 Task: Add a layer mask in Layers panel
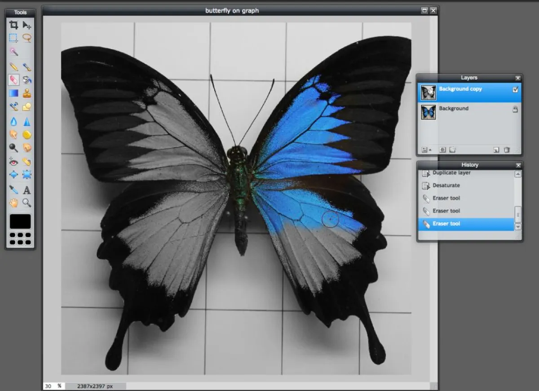click(x=442, y=150)
